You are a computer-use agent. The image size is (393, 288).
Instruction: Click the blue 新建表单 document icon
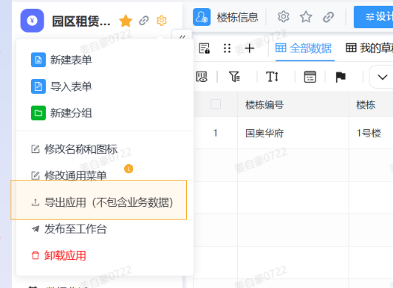pyautogui.click(x=38, y=60)
